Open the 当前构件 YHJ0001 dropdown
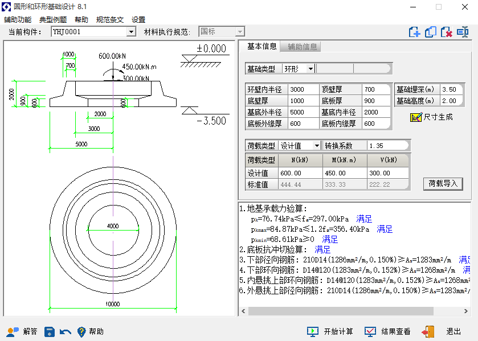The height and width of the screenshot is (341, 478). [131, 32]
